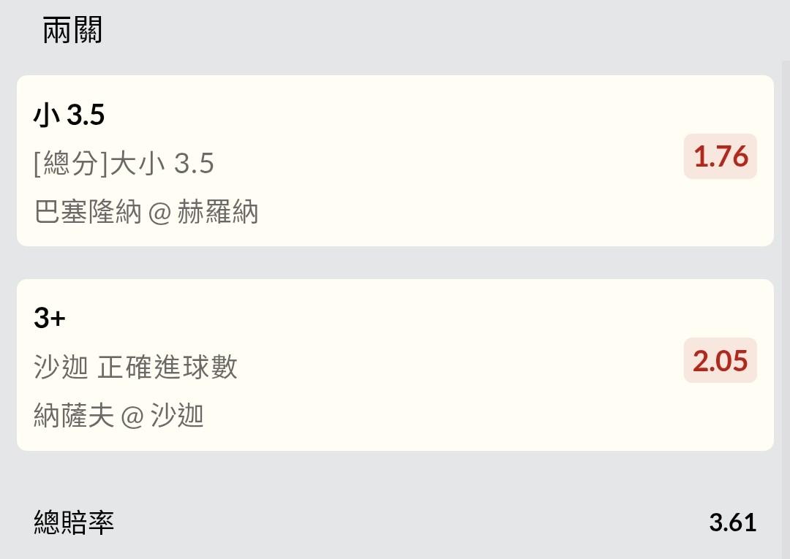Select the 小 3.5 bet title

69,115
